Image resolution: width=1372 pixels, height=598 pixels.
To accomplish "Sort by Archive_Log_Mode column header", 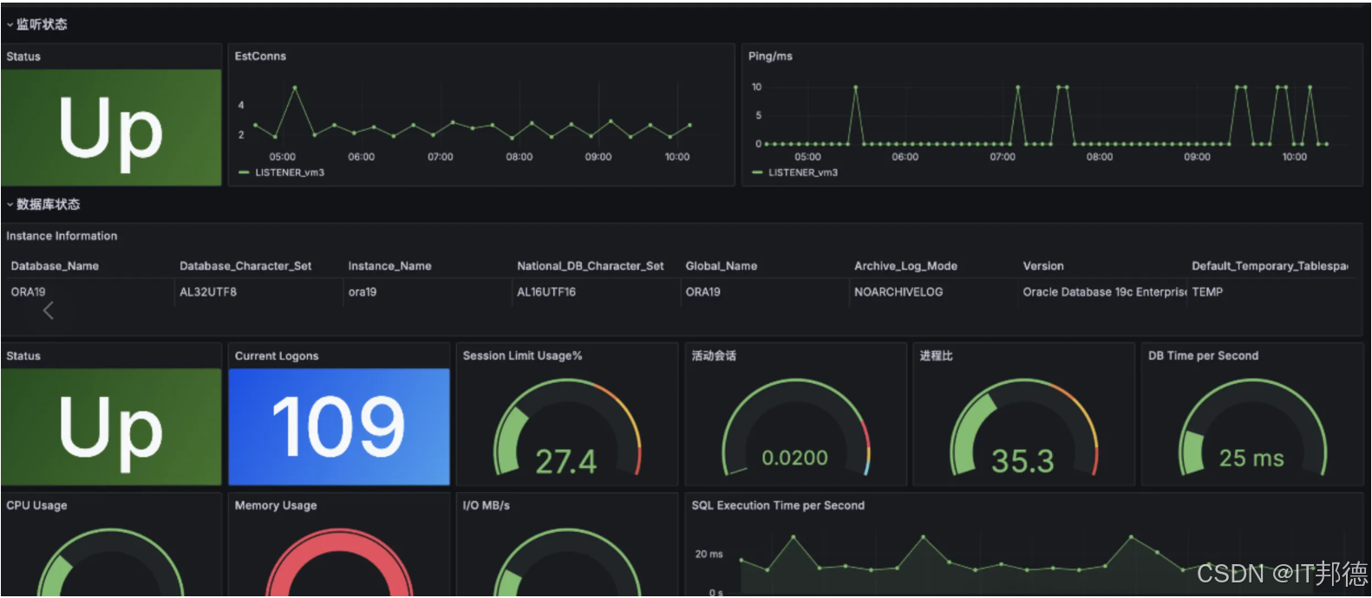I will coord(905,266).
